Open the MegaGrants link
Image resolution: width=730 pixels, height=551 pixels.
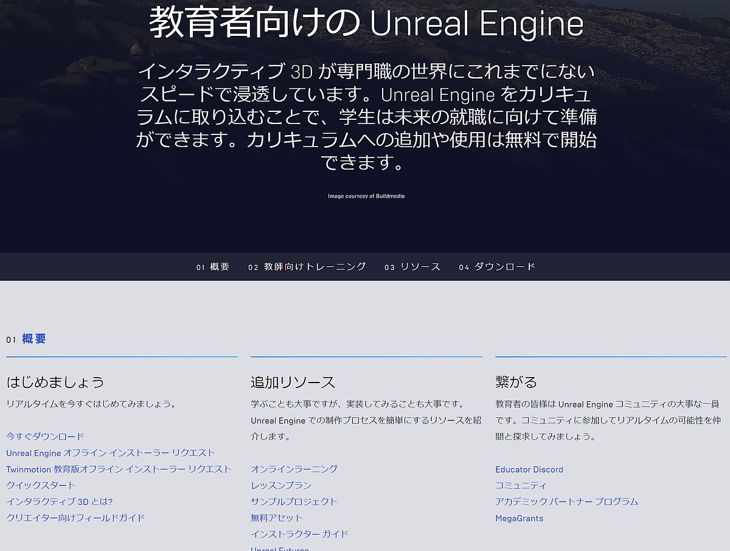point(520,518)
